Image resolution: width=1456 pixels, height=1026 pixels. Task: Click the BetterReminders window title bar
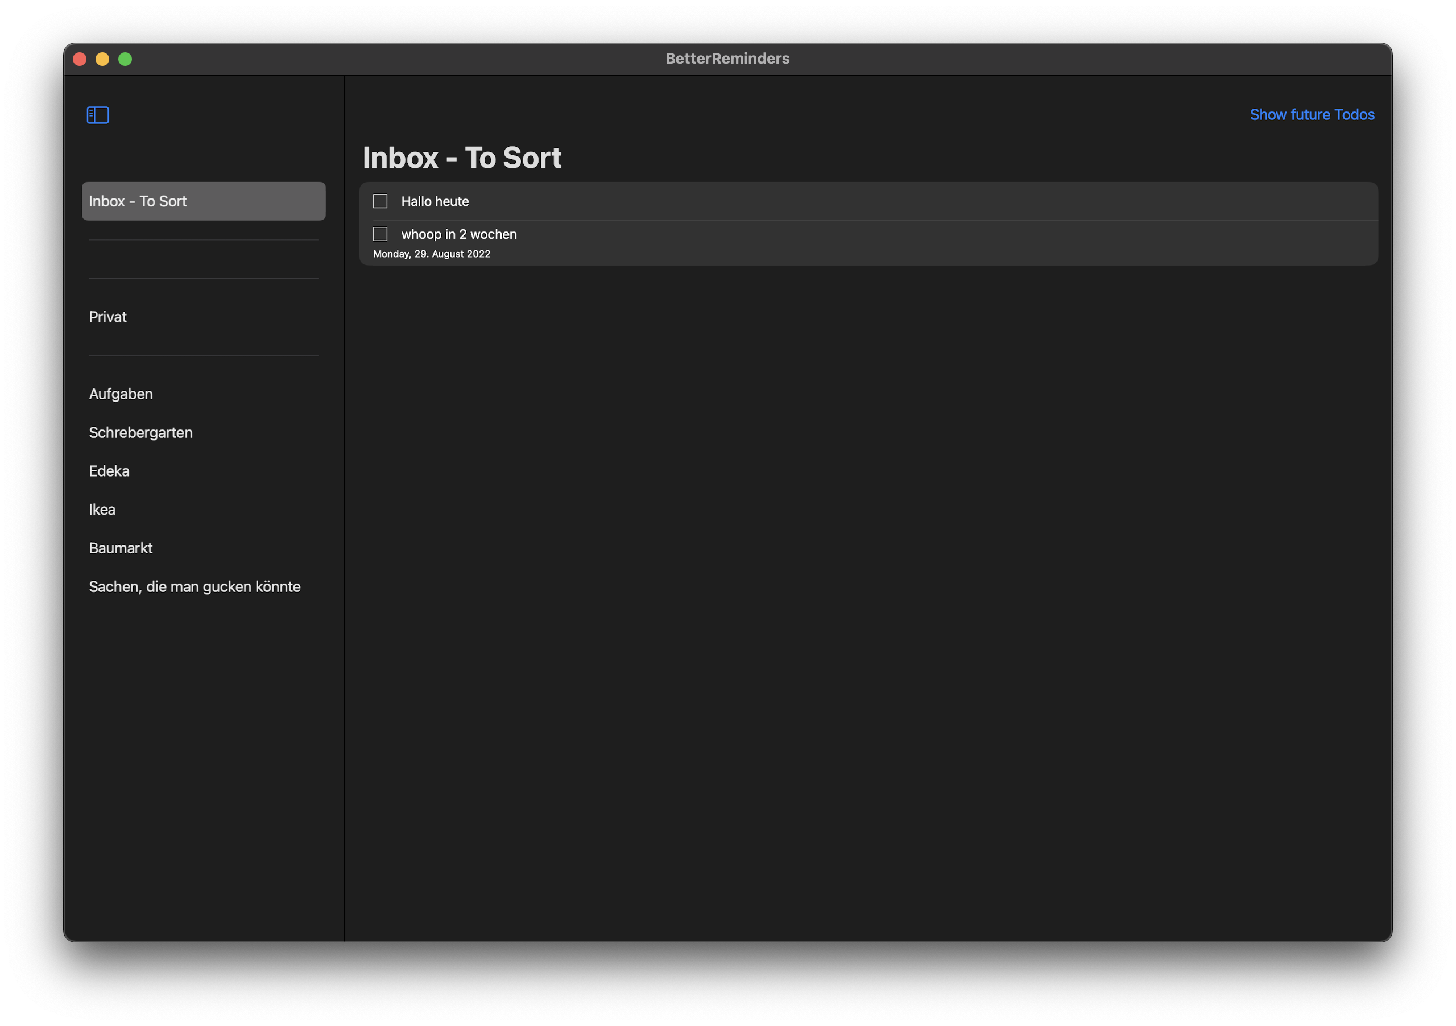tap(727, 59)
